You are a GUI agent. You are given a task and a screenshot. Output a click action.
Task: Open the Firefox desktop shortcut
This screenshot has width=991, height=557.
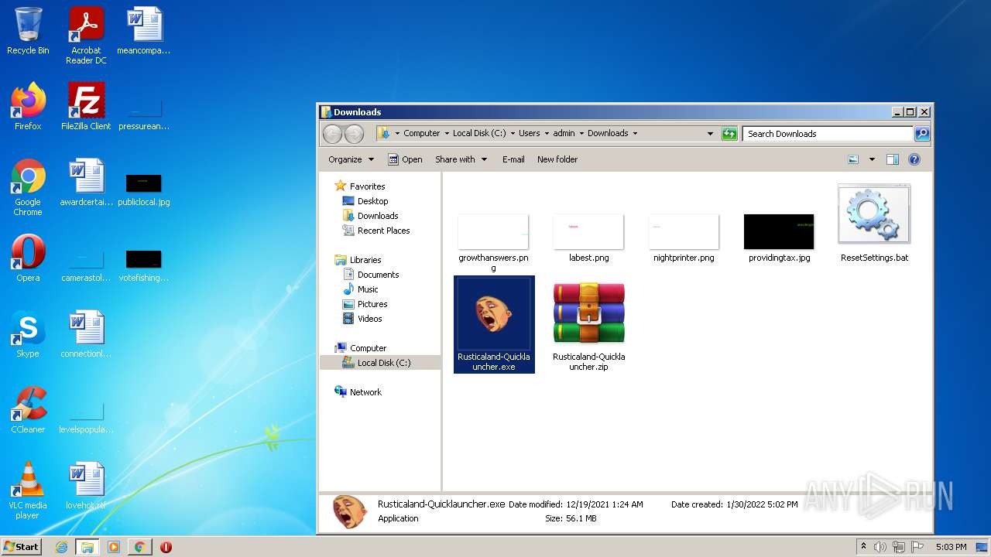(28, 107)
